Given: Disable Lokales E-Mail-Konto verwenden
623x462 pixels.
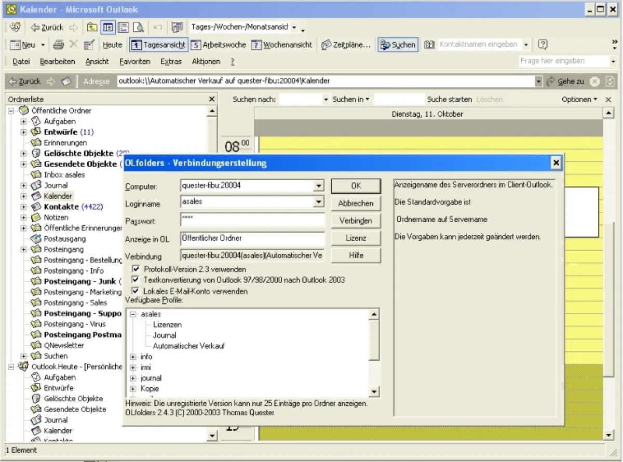Looking at the screenshot, I should tap(136, 291).
